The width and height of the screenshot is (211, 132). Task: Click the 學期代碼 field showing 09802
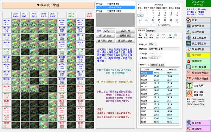pos(153,44)
